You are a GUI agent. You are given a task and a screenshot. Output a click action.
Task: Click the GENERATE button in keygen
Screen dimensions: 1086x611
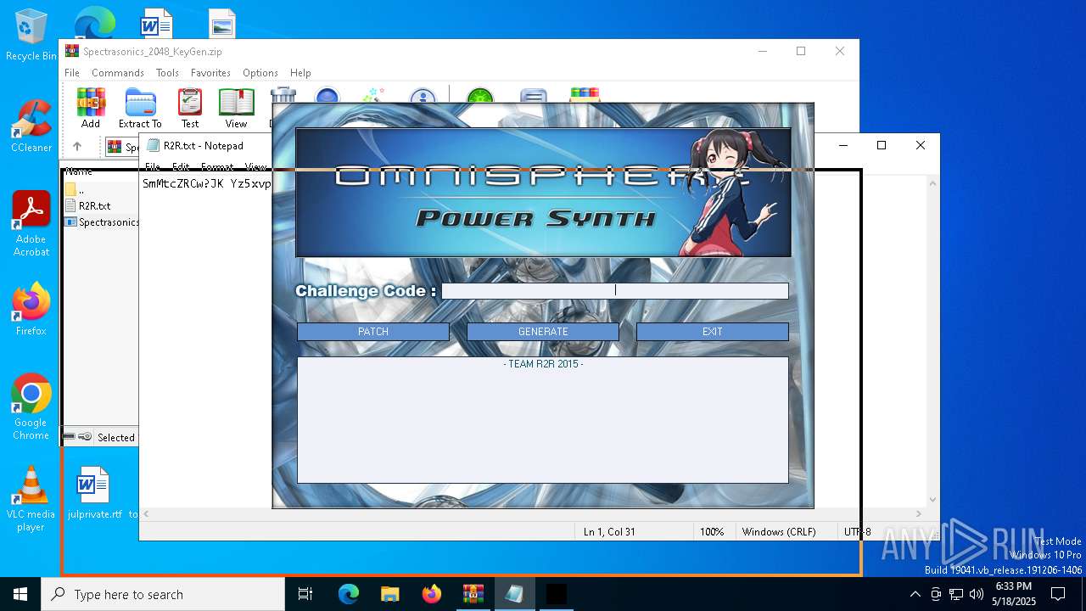[543, 332]
